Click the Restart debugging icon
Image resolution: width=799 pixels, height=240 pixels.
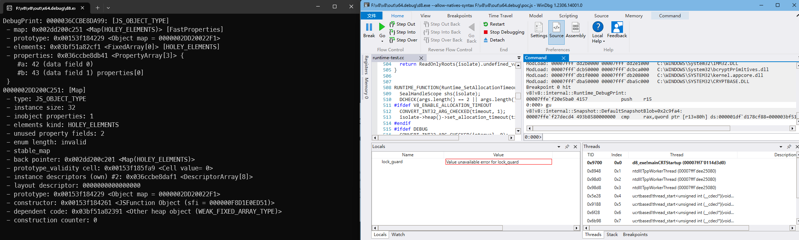click(x=486, y=24)
